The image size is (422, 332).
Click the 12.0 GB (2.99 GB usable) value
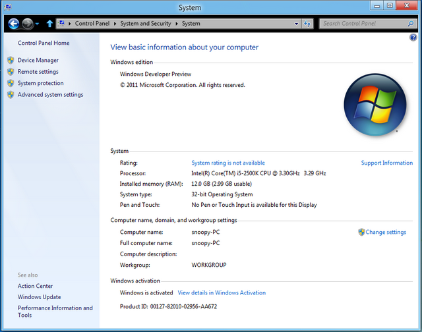click(x=222, y=184)
